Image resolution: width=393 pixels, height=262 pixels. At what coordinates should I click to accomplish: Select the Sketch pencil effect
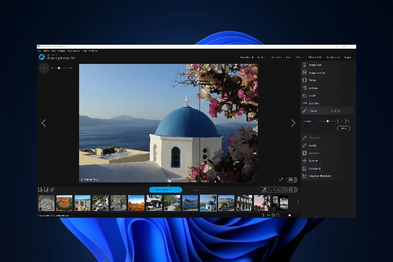pos(327,146)
